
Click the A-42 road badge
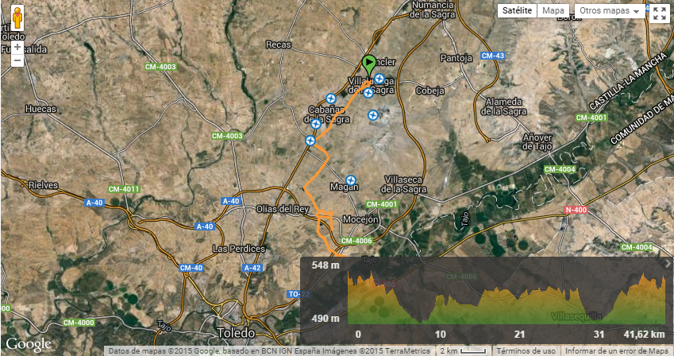pos(252,268)
